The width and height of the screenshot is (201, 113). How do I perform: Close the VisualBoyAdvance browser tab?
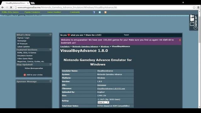(28, 3)
